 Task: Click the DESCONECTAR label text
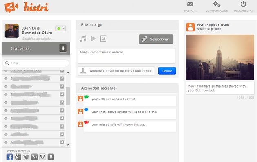(x=244, y=11)
